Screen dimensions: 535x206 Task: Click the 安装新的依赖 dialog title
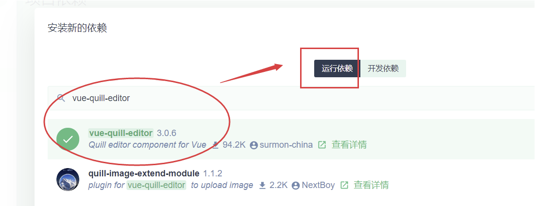(77, 28)
